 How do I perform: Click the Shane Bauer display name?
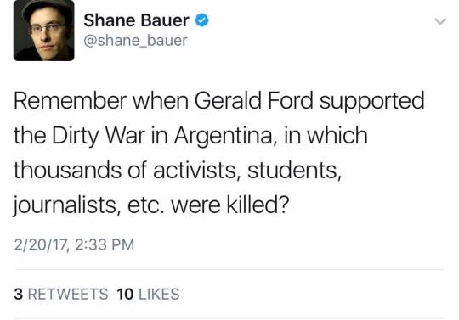tap(136, 20)
